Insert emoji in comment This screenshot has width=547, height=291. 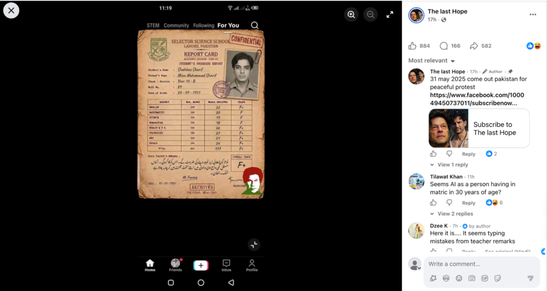tap(459, 278)
